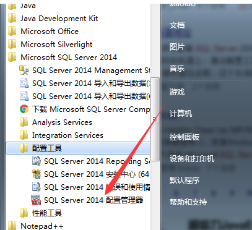This screenshot has height=230, width=252.
Task: Expand the 性能工具 folder
Action: 47,213
